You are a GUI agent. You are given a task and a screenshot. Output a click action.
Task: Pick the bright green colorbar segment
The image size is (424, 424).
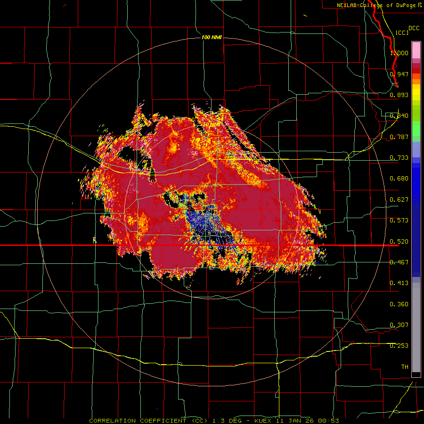tap(416, 129)
